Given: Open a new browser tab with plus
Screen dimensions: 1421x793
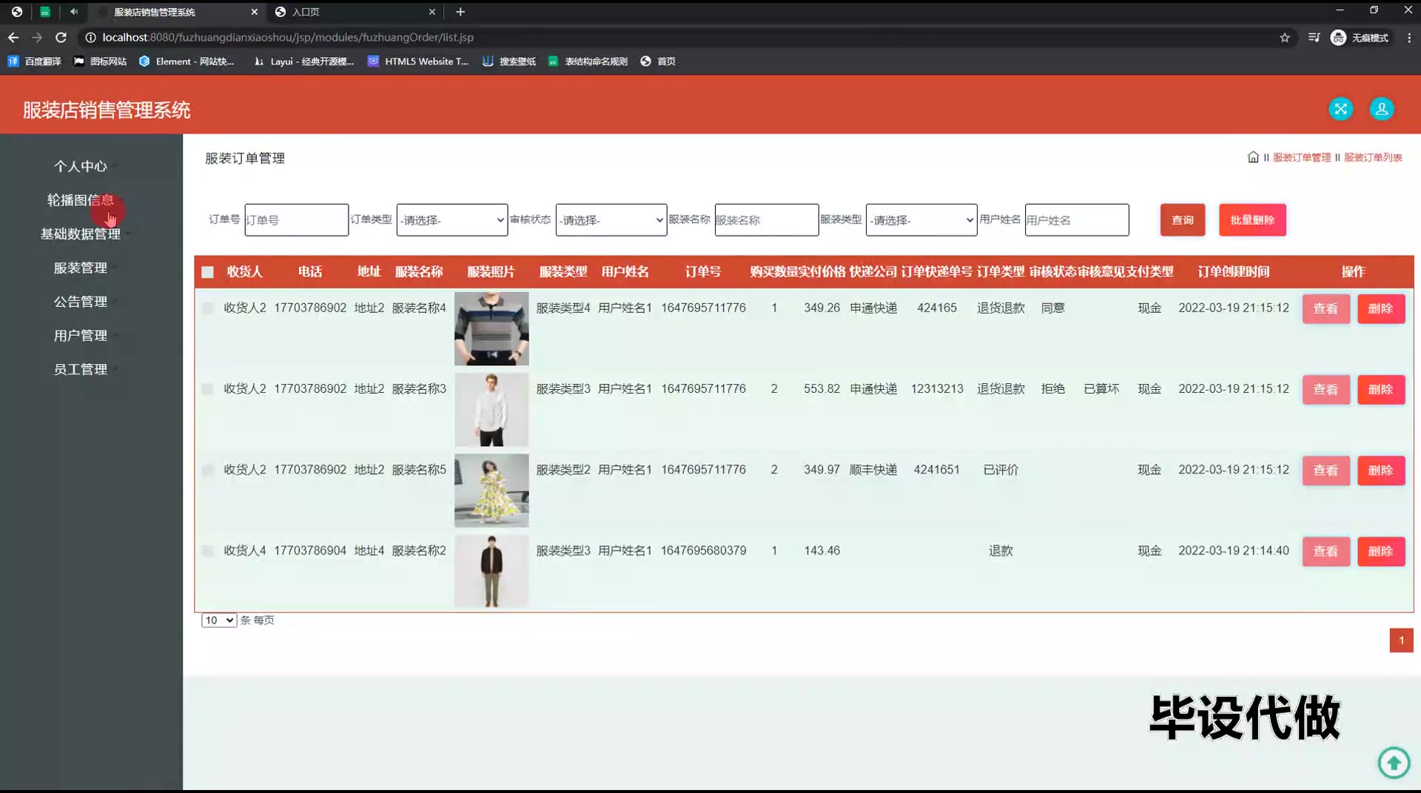Looking at the screenshot, I should click(x=460, y=12).
